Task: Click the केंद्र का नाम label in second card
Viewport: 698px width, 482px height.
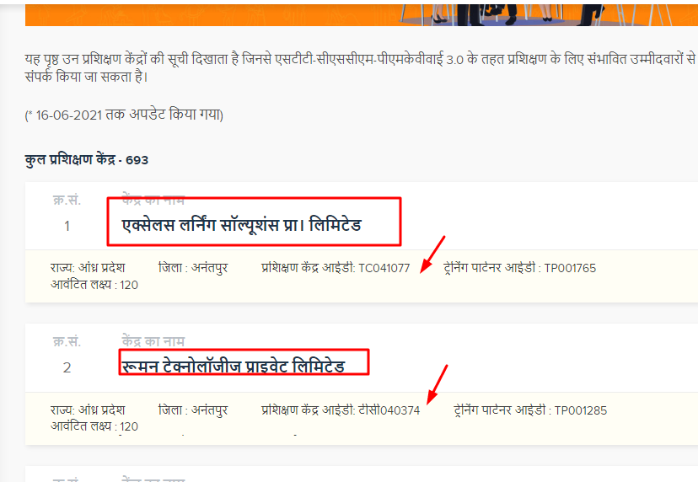Action: [x=153, y=341]
